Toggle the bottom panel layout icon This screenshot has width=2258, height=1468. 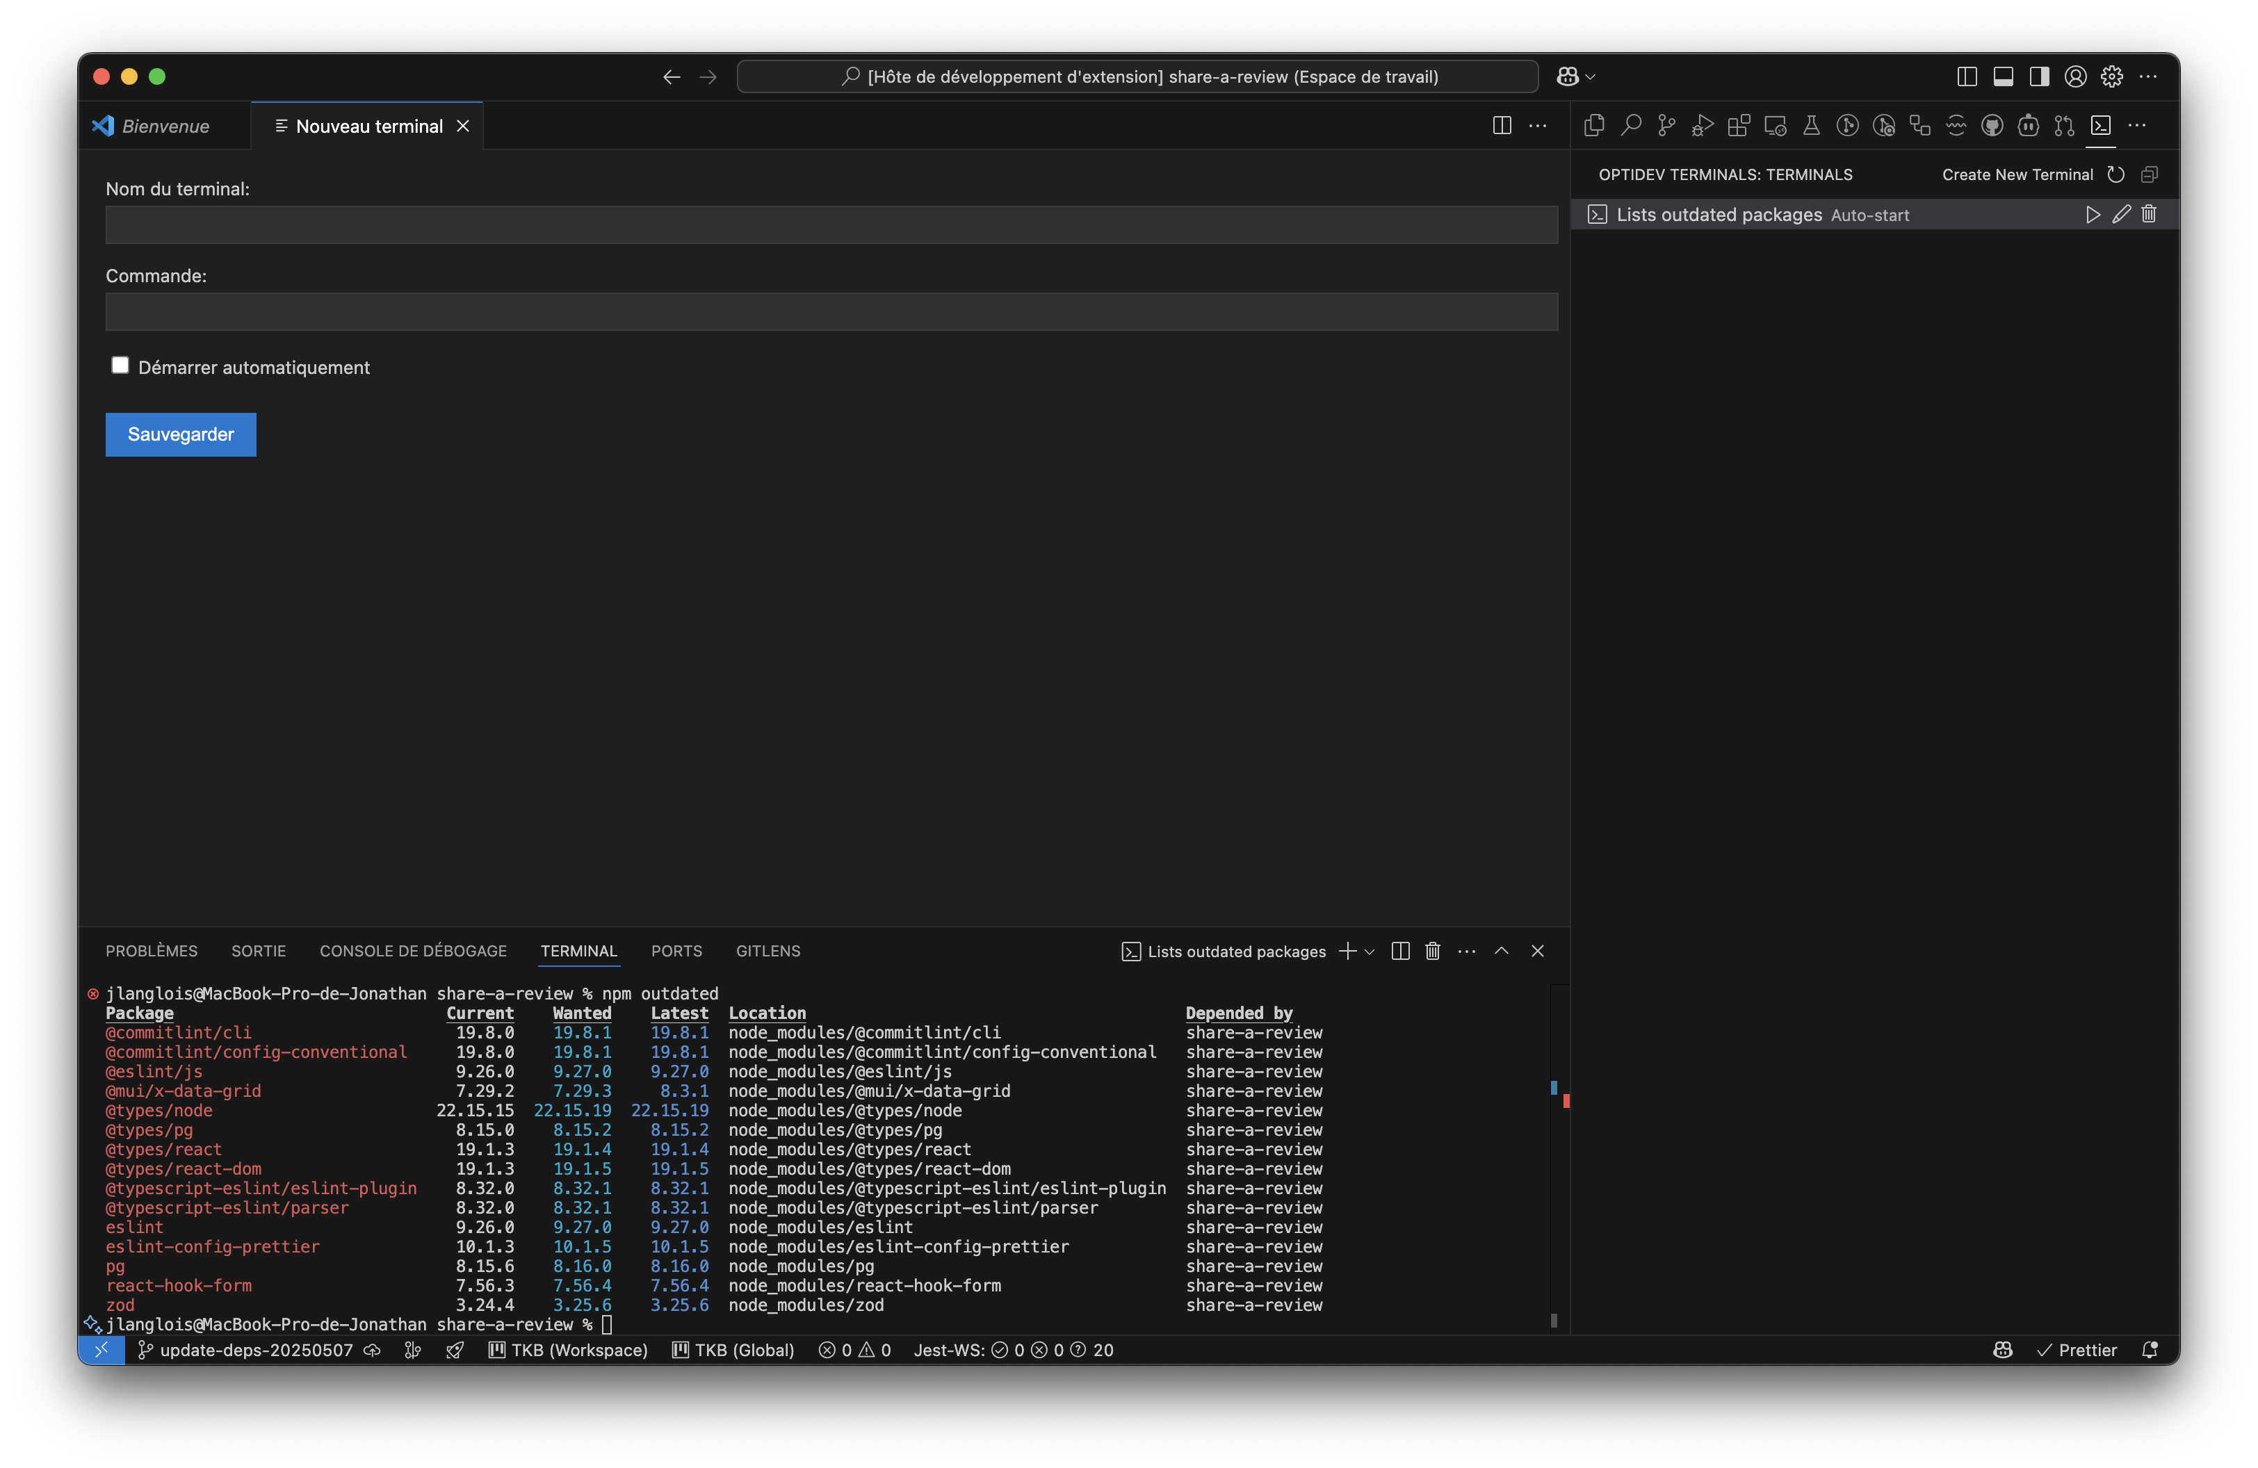coord(2003,77)
